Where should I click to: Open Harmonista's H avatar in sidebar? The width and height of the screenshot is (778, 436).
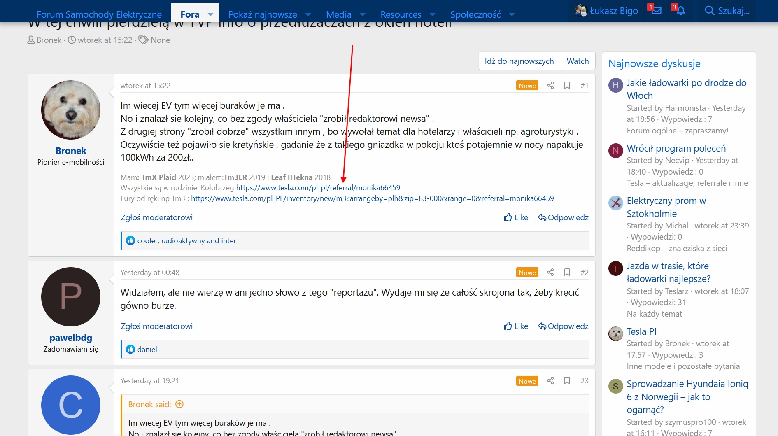615,85
